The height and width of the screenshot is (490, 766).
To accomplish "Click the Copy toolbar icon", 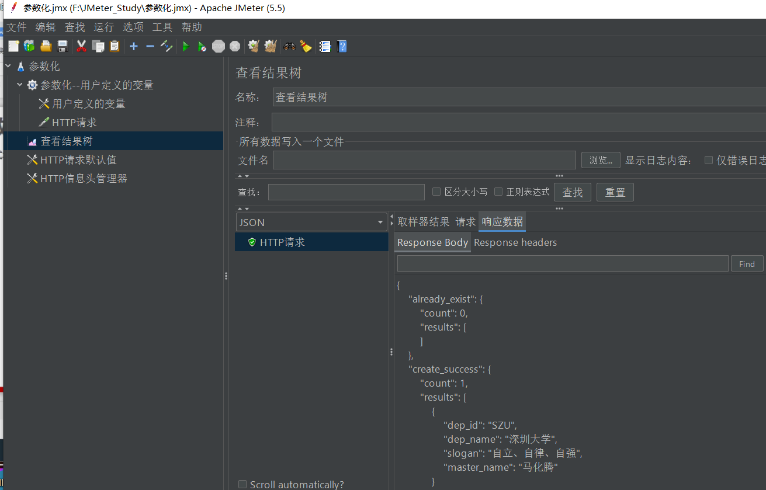I will [x=98, y=46].
